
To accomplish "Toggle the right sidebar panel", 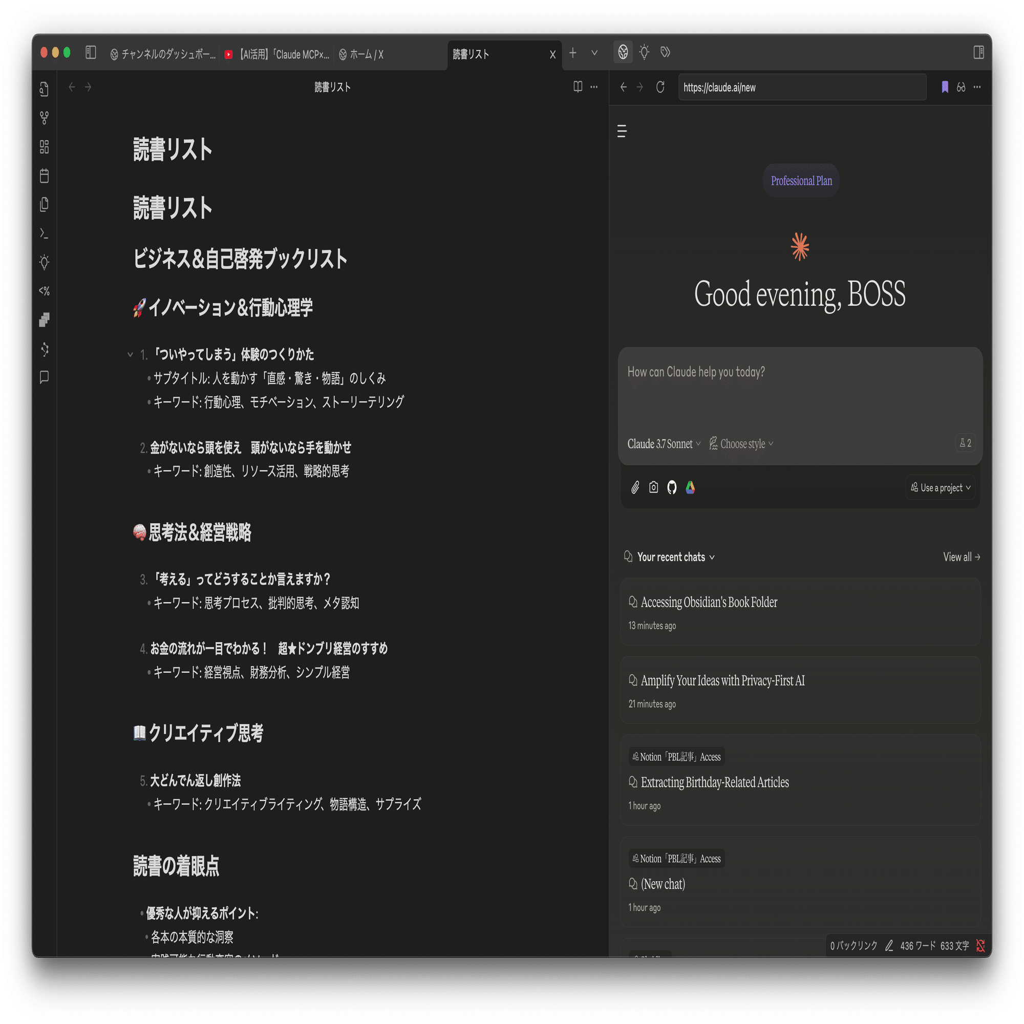I will 978,52.
